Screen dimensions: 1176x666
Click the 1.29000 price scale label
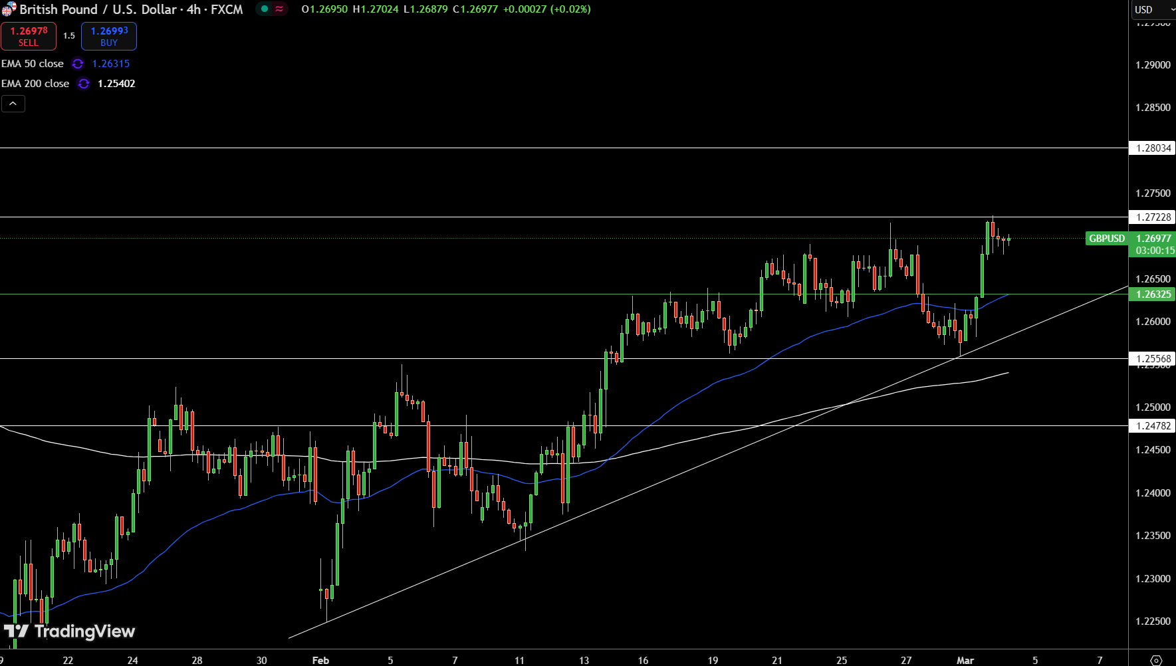tap(1153, 65)
